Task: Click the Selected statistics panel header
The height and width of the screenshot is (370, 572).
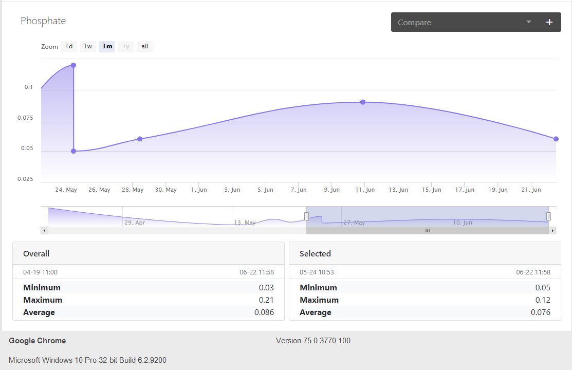Action: coord(425,253)
